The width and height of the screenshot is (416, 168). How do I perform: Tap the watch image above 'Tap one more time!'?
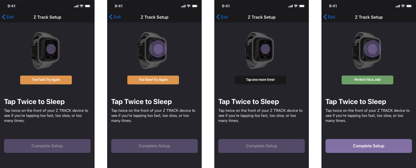260,50
